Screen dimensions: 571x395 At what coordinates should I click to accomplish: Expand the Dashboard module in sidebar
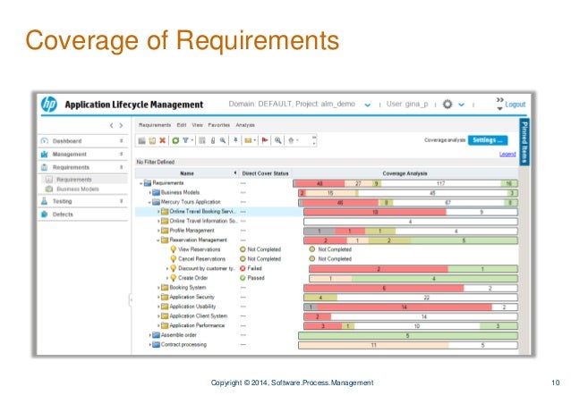click(x=121, y=141)
